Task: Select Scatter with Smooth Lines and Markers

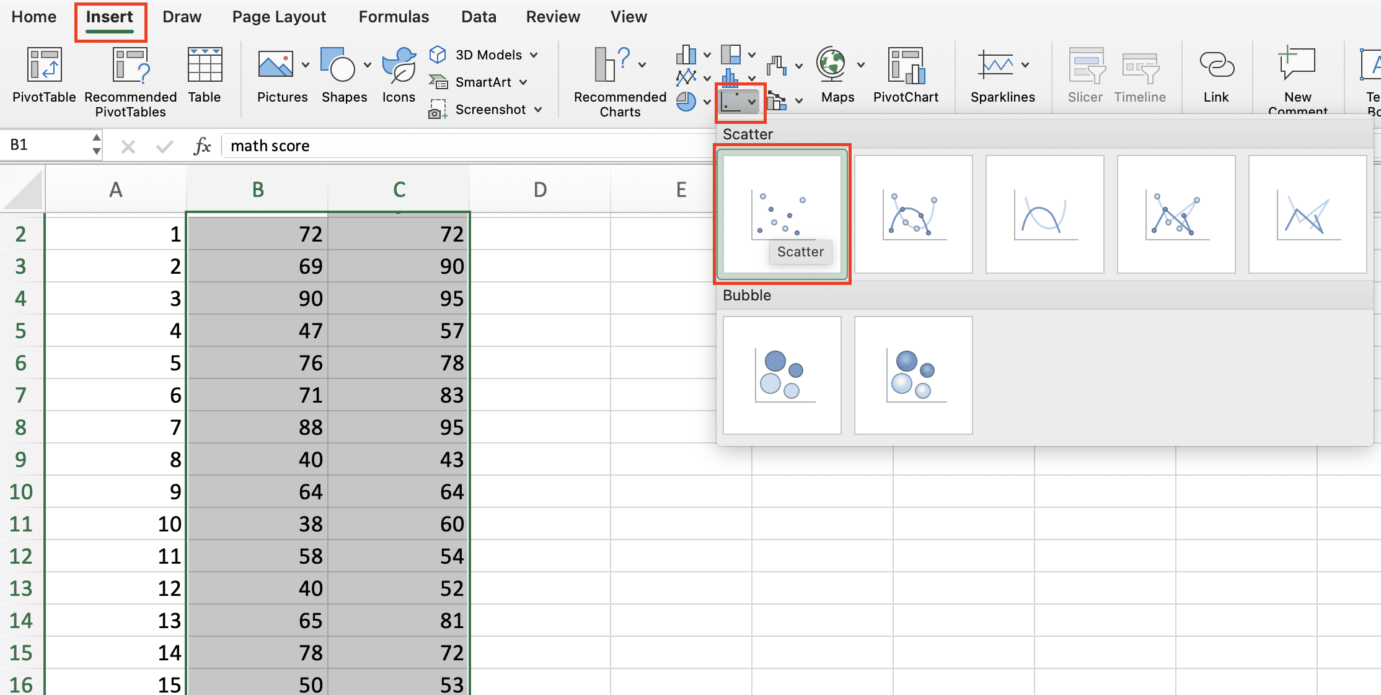Action: point(914,214)
